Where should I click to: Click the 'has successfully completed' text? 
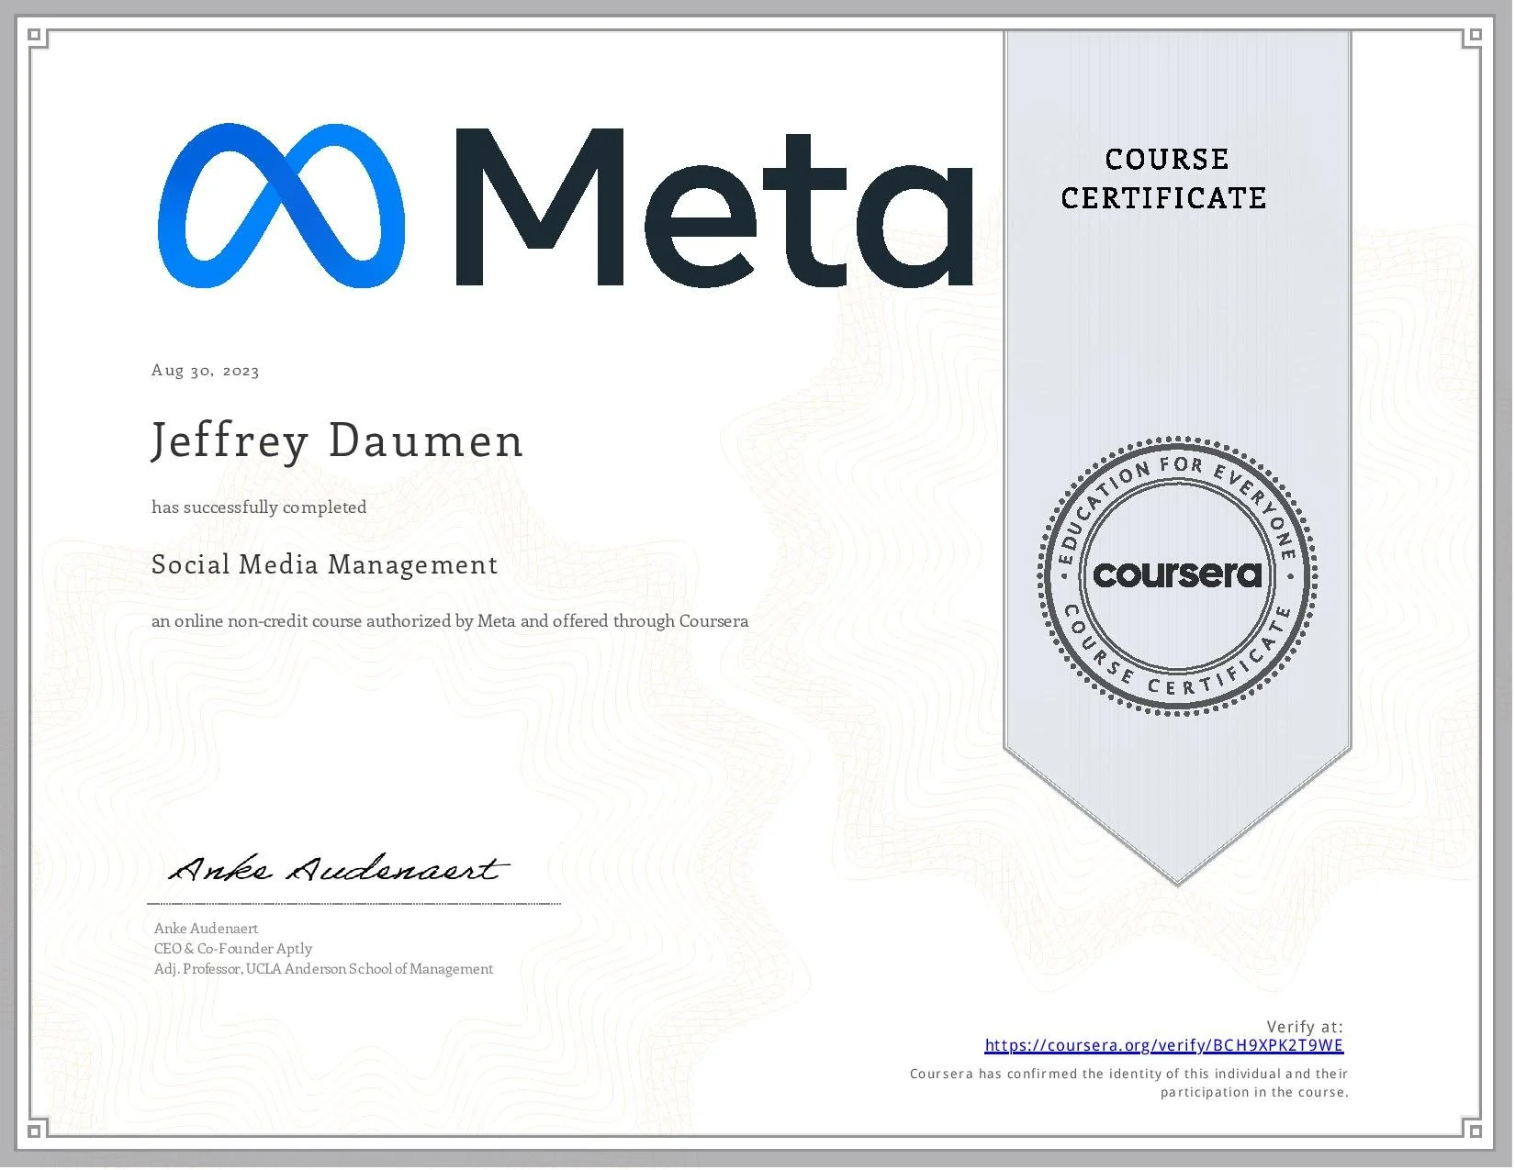(259, 507)
